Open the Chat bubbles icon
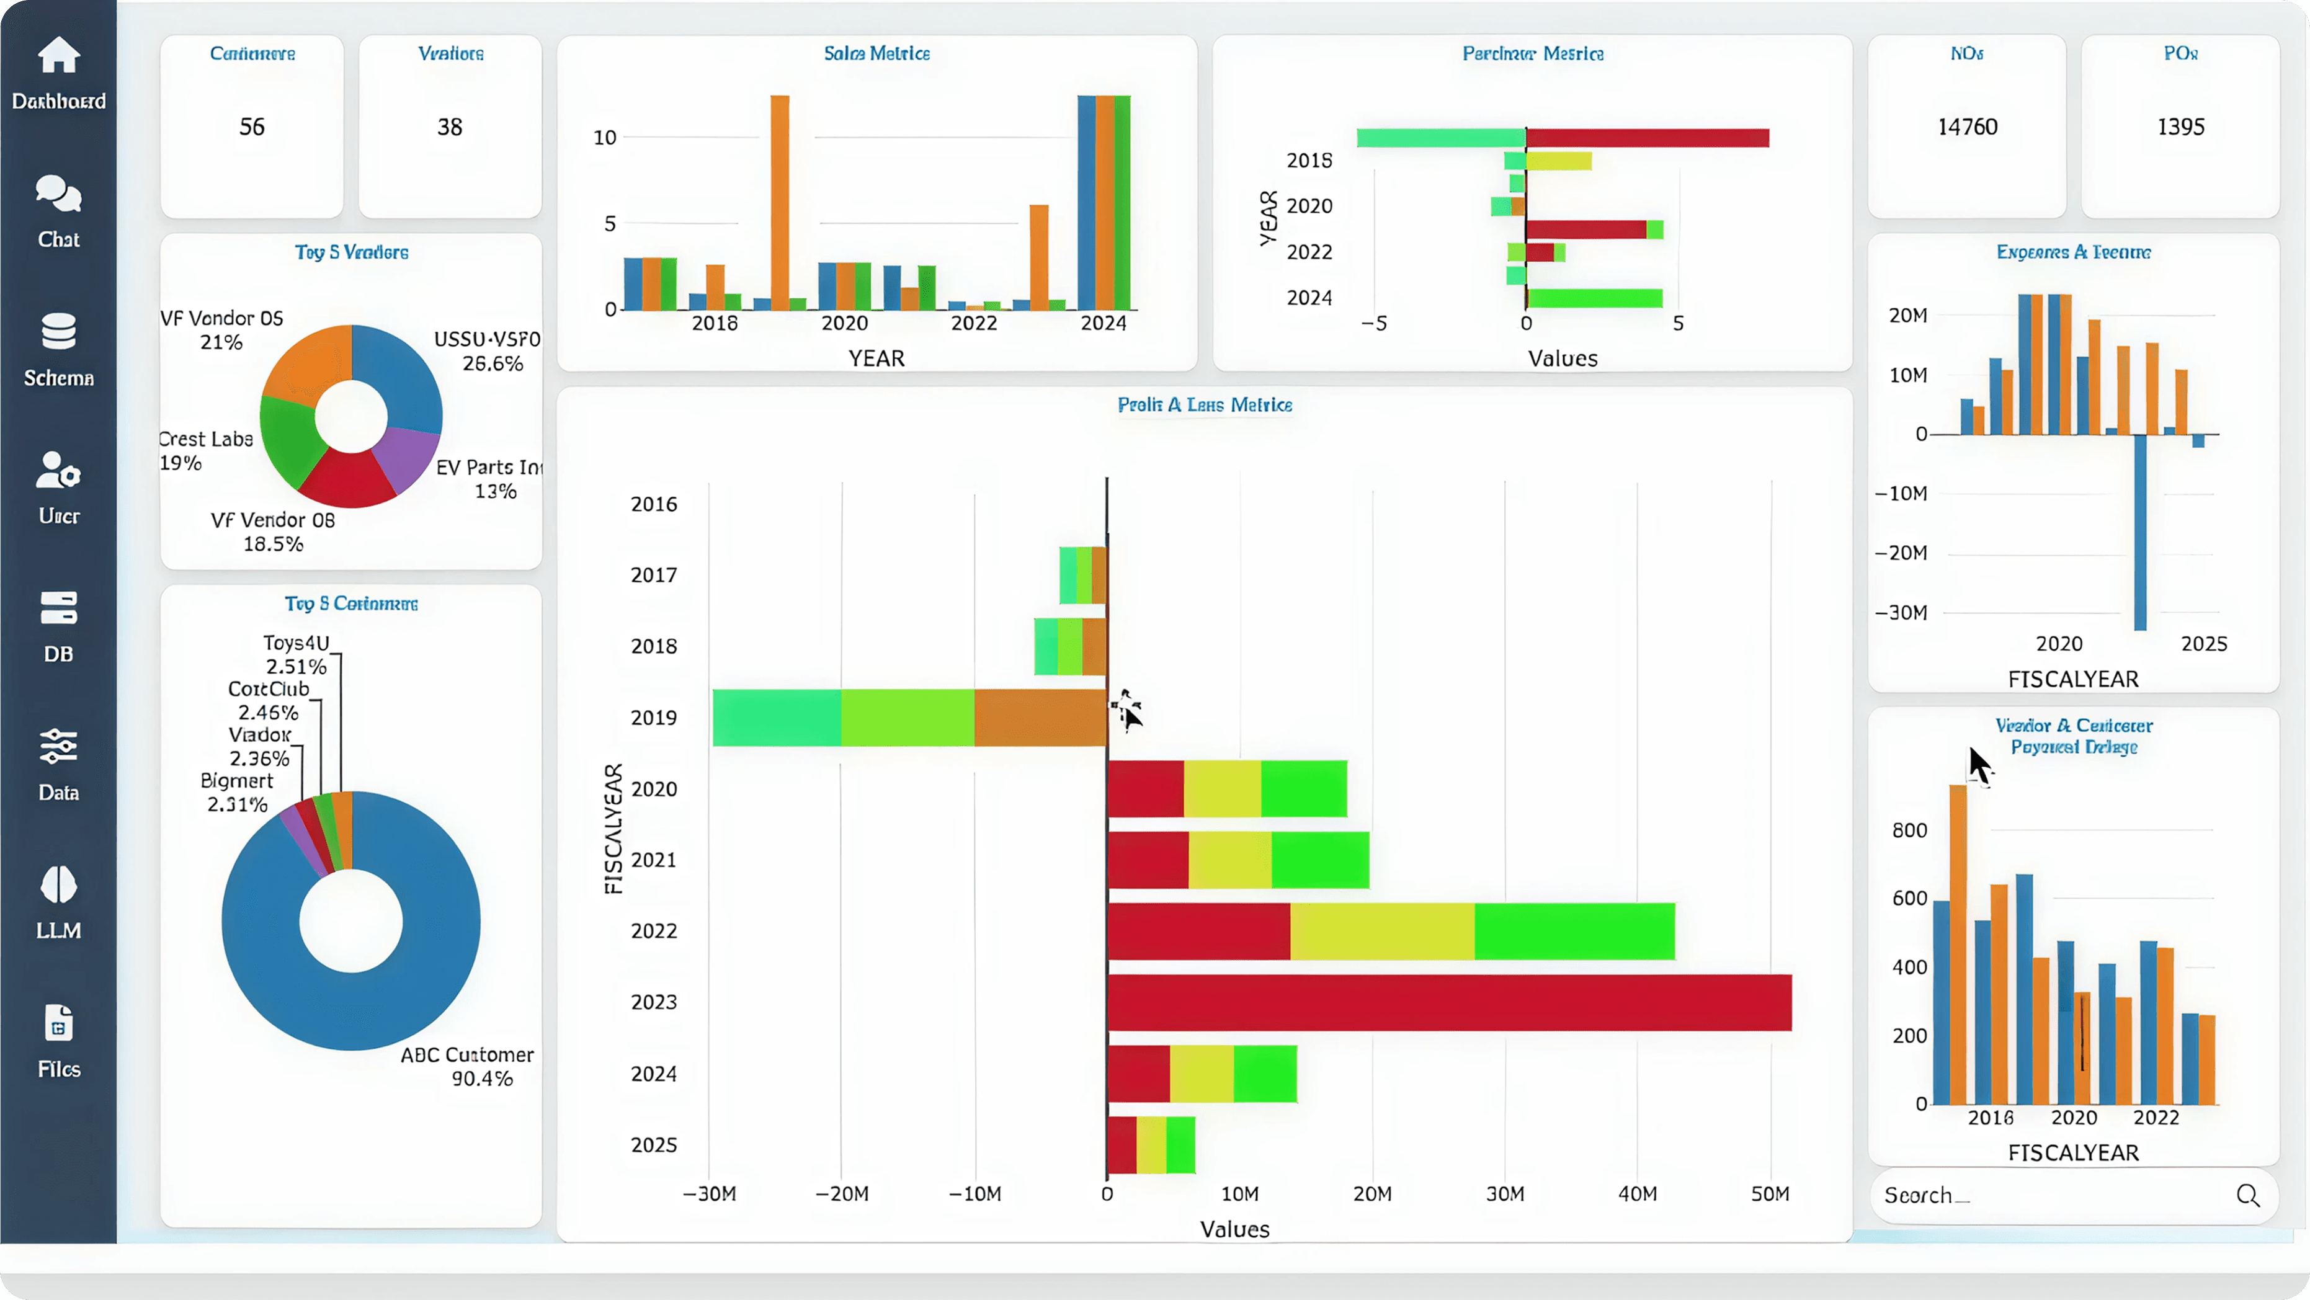This screenshot has height=1300, width=2310. coord(58,194)
